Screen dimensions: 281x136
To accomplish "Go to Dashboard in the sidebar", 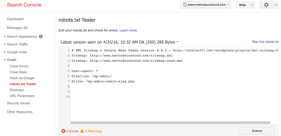I will click(x=15, y=19).
